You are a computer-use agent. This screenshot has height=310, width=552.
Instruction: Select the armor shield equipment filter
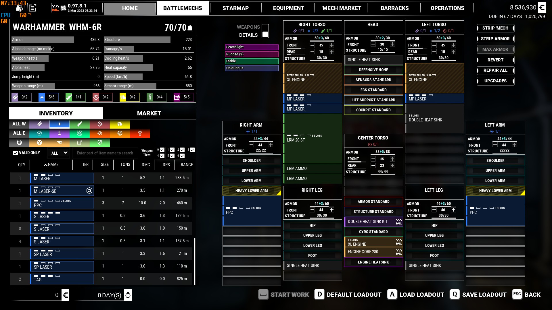[x=100, y=142]
